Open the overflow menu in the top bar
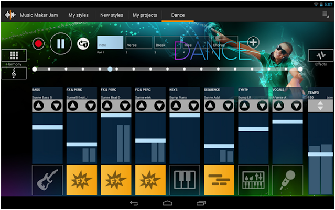Screen dimensions: 335x210 click(x=326, y=15)
